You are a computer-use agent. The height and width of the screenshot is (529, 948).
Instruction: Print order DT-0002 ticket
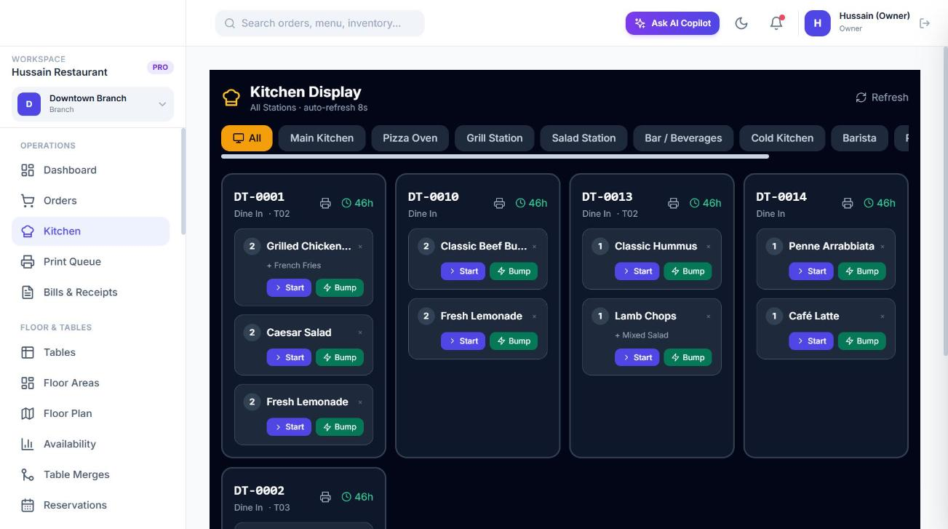pos(325,497)
